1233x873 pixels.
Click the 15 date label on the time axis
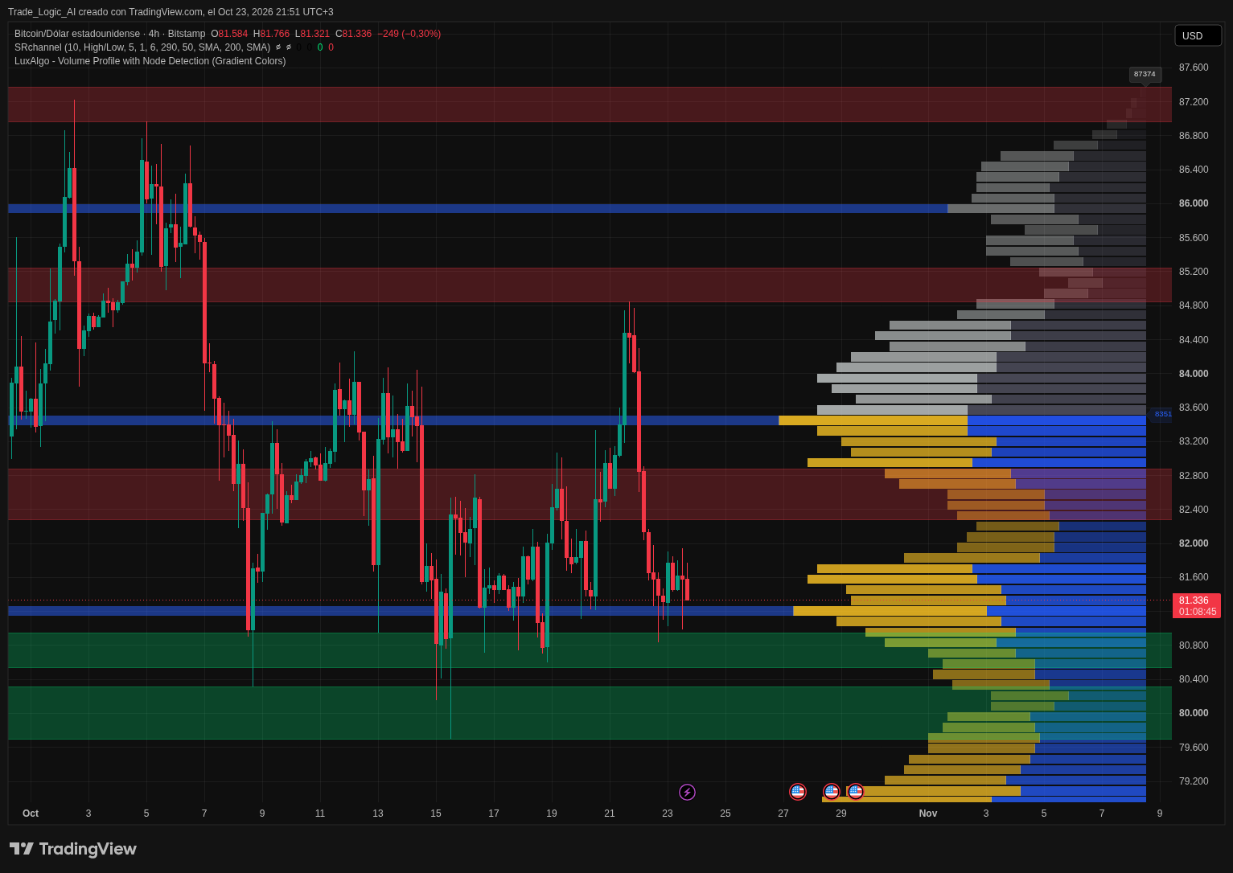[x=436, y=814]
